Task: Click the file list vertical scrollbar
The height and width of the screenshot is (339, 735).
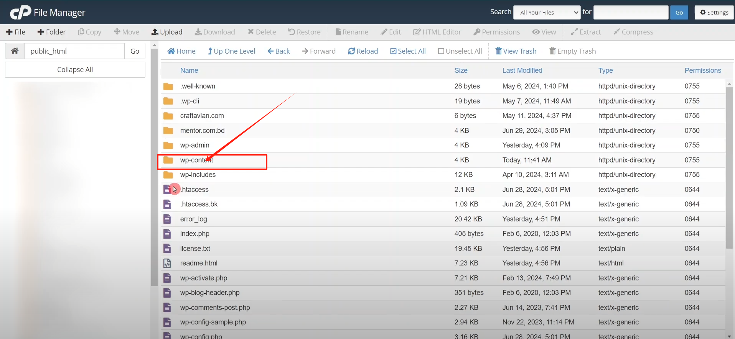Action: click(729, 168)
